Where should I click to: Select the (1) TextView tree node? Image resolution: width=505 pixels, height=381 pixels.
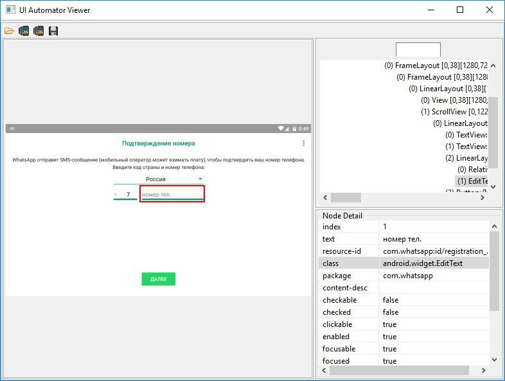(x=466, y=146)
